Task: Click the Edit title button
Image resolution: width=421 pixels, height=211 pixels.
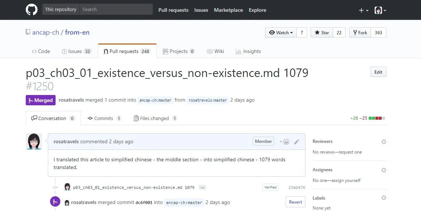Action: coord(378,72)
